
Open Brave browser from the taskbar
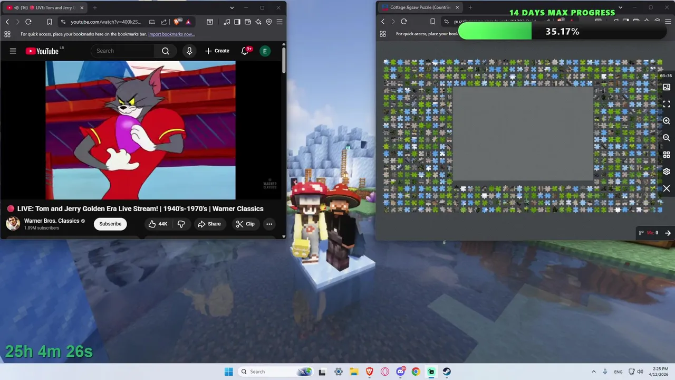370,372
